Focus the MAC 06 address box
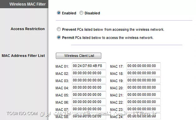 coord(89,102)
